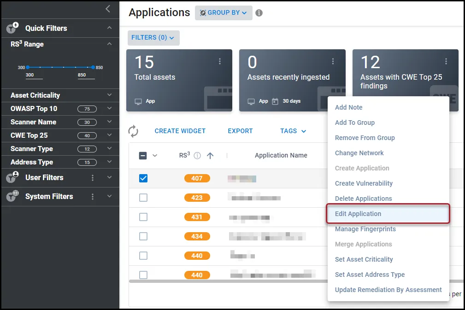Click the User Filters funnel icon
465x310 pixels.
coord(12,177)
